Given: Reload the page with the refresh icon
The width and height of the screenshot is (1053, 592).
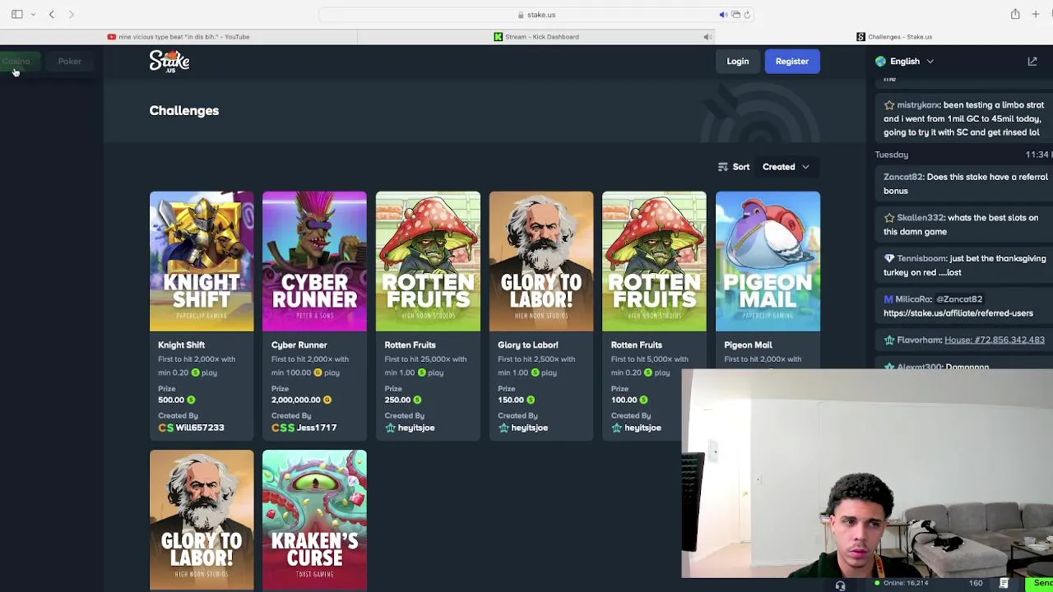Looking at the screenshot, I should [747, 15].
